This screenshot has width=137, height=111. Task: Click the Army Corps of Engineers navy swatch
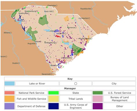pos(53,106)
